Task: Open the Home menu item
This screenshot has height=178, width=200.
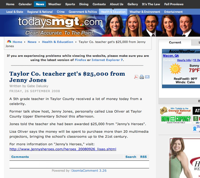Action: click(10, 4)
